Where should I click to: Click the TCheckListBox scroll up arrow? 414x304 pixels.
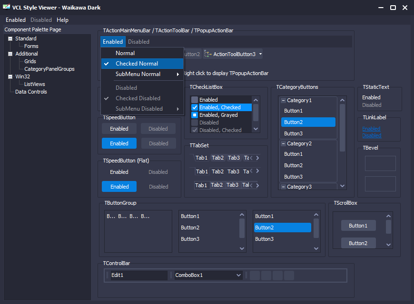(256, 100)
